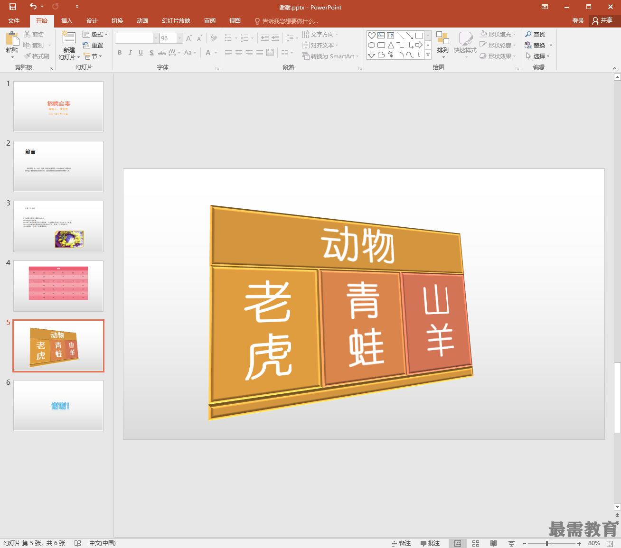The image size is (621, 548).
Task: Expand the shapes gallery More arrow
Action: [x=428, y=55]
